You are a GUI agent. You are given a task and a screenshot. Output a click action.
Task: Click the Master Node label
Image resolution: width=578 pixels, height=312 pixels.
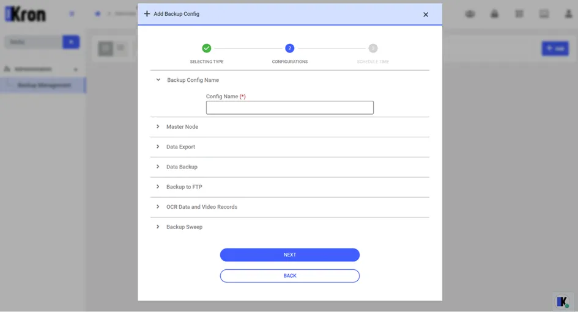(182, 126)
